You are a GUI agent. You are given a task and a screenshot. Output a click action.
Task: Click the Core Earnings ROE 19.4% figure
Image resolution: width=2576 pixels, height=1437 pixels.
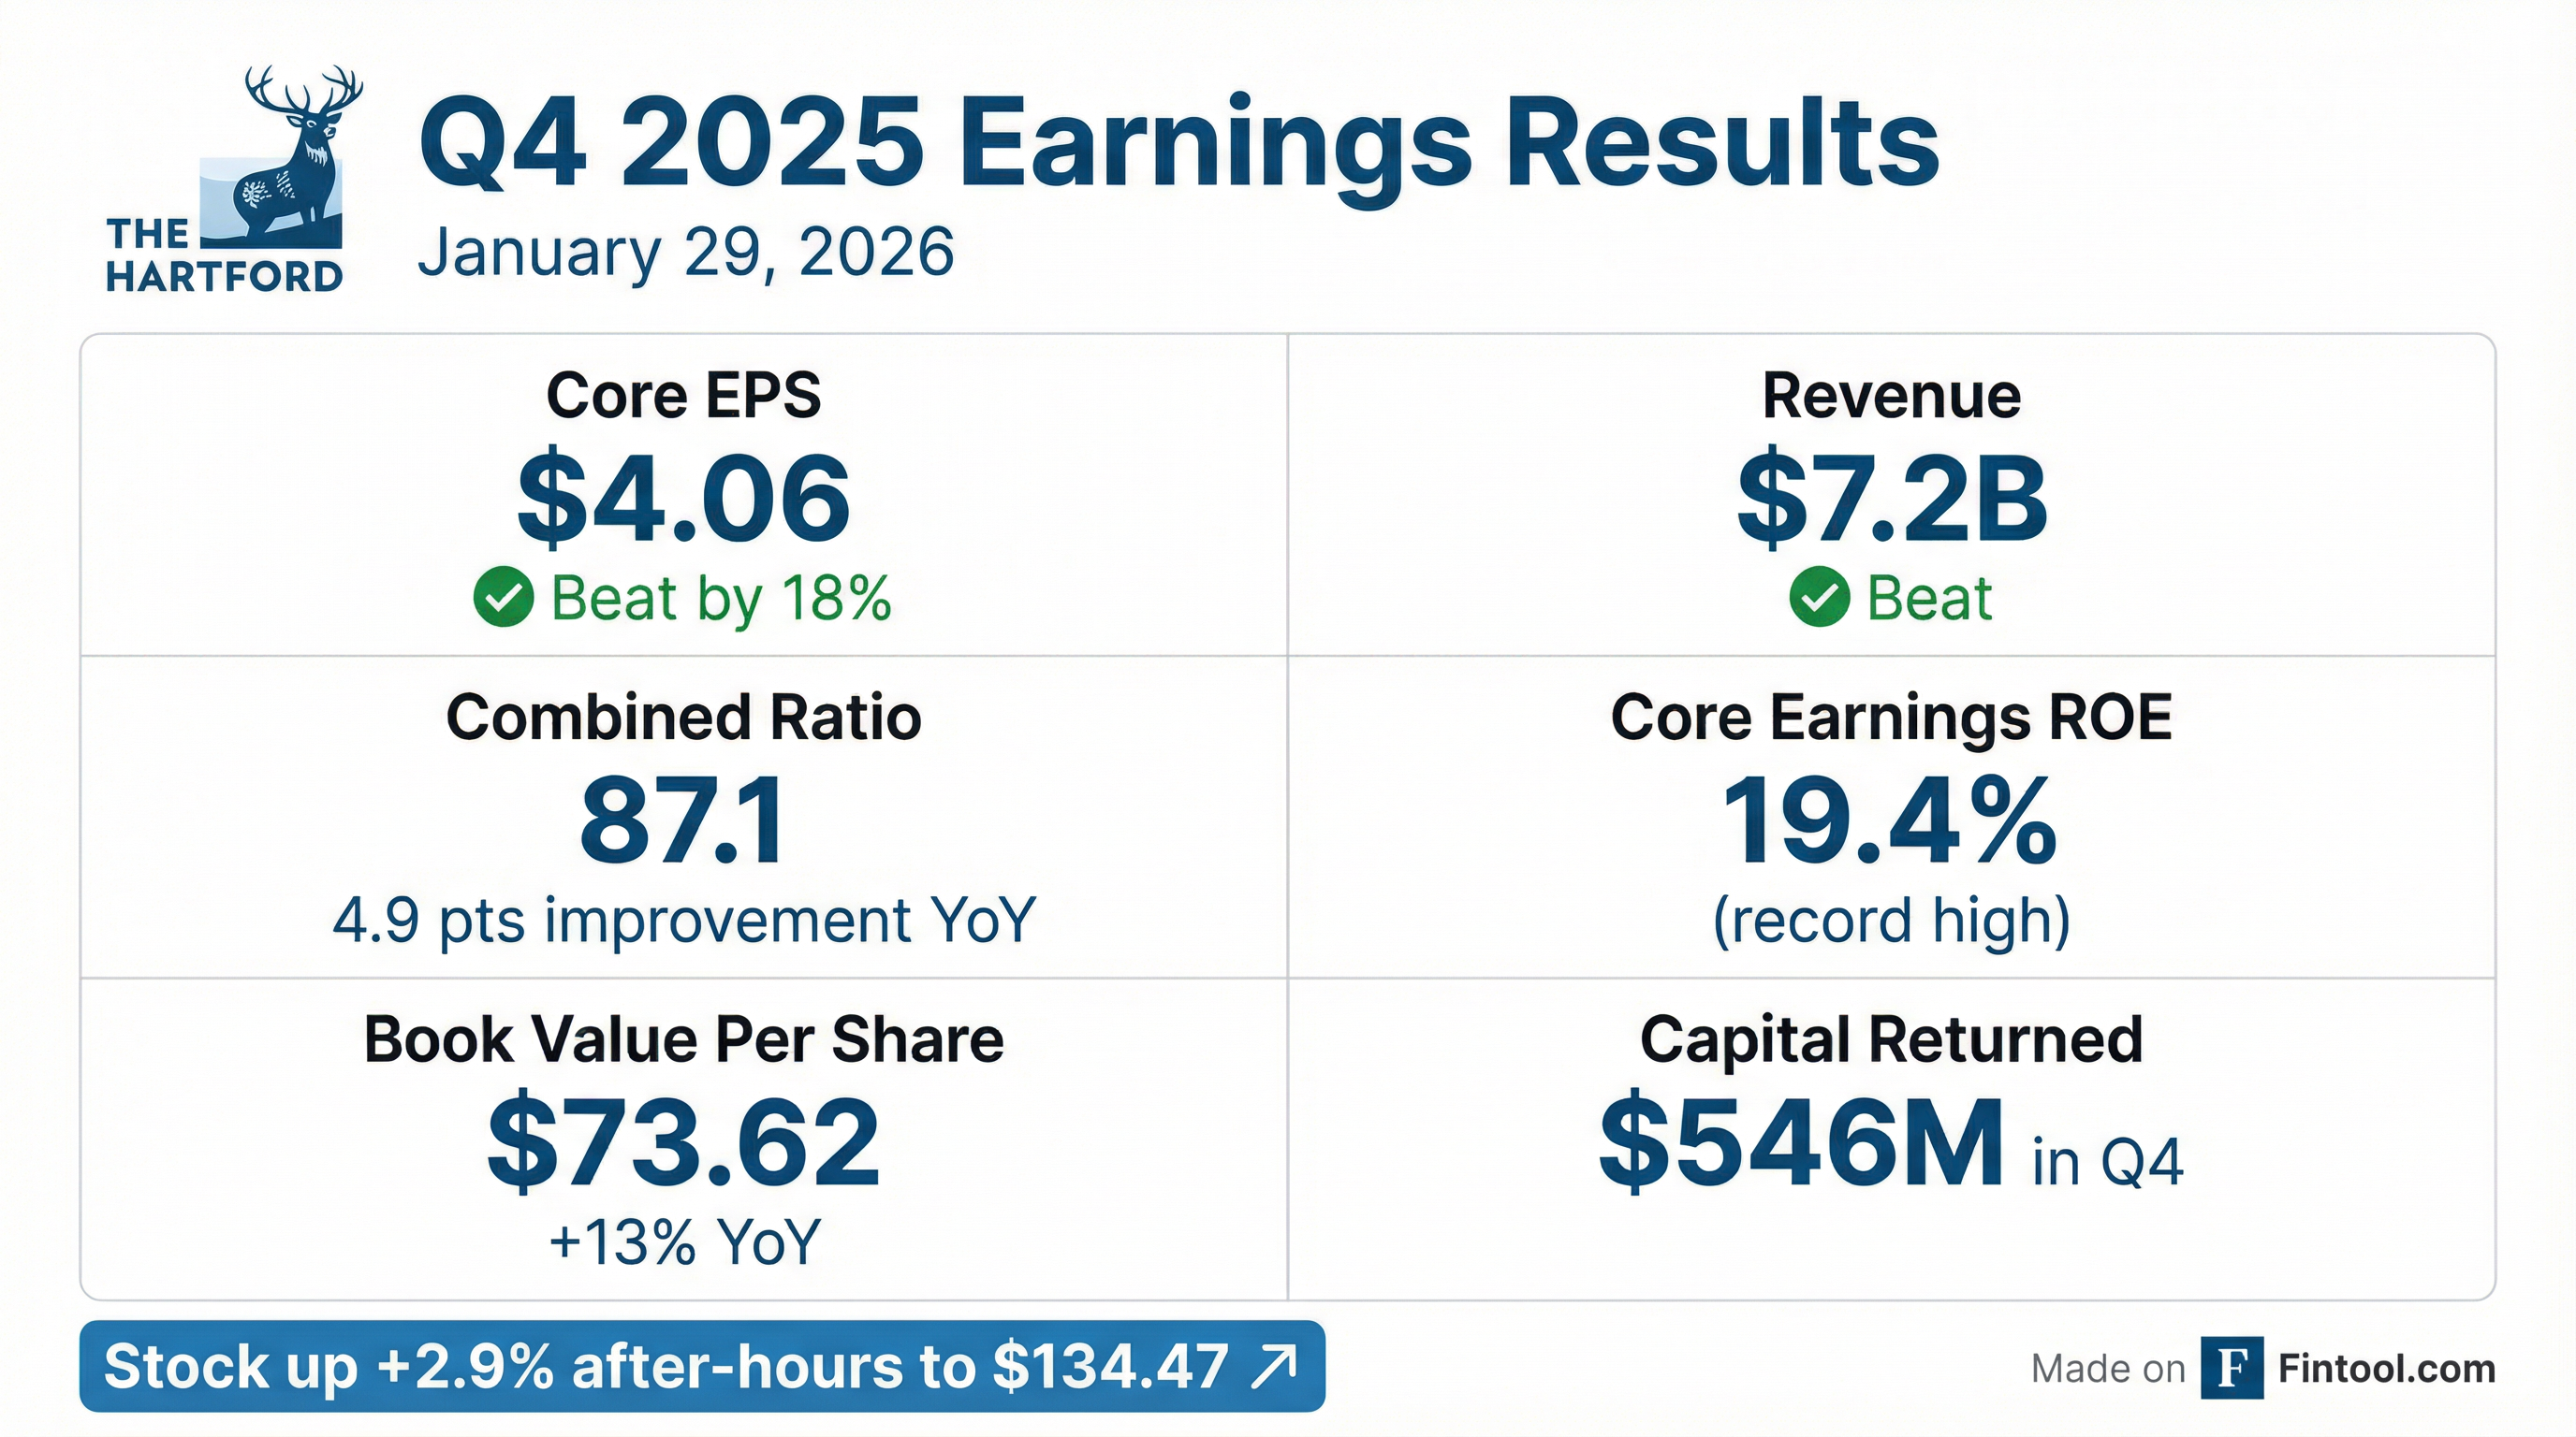(x=1890, y=820)
